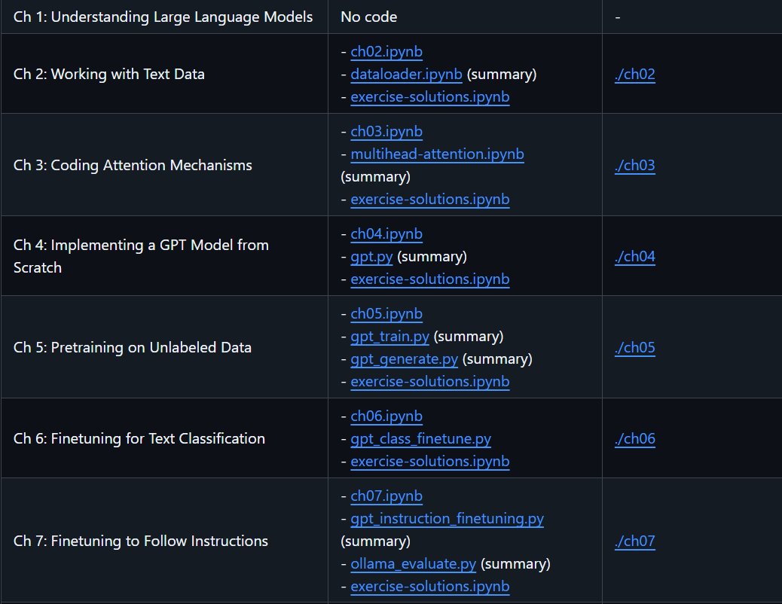Open the ch02.ipynb notebook link

coord(386,52)
